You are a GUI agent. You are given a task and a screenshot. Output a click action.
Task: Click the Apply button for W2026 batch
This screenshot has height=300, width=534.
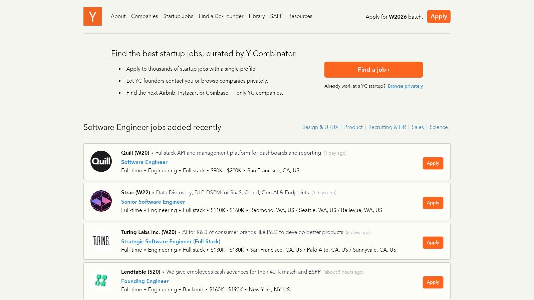pyautogui.click(x=439, y=16)
